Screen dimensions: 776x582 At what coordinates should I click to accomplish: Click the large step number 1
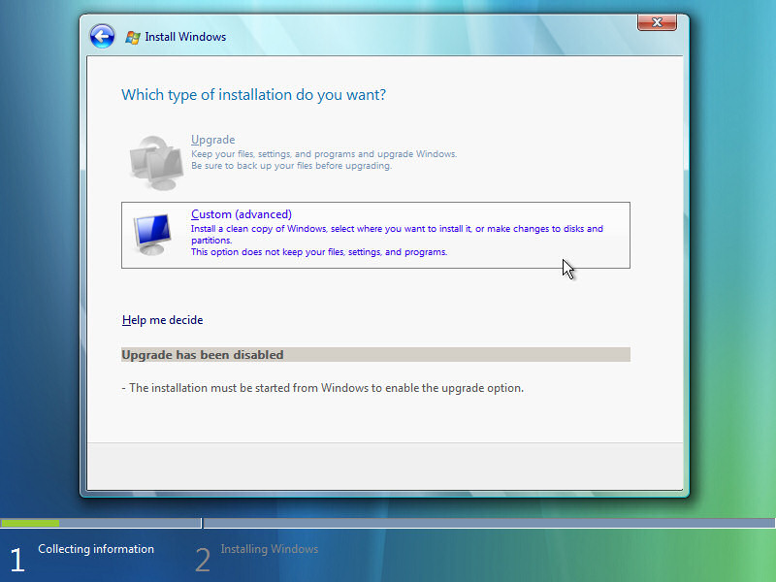click(x=16, y=560)
